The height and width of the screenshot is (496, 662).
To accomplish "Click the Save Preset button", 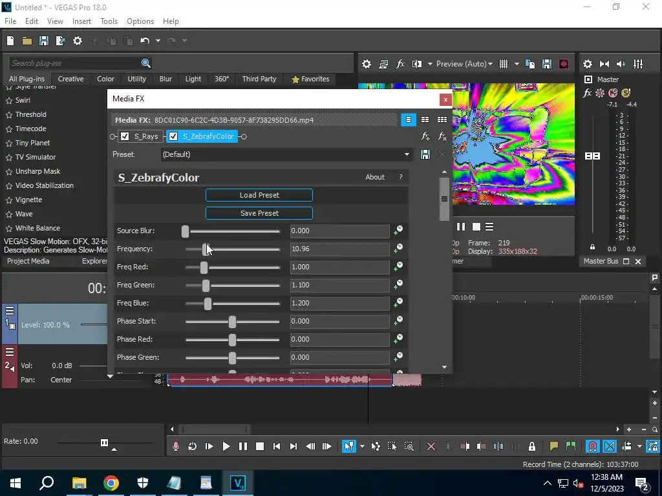I will [x=259, y=213].
